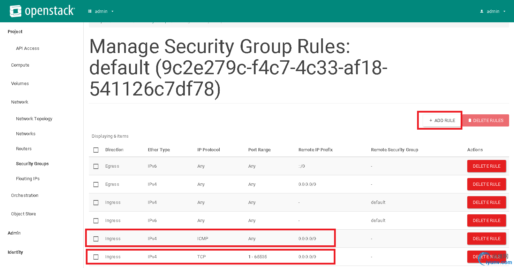The image size is (514, 268).
Task: Click the Remote IP Prefix column header
Action: click(316, 150)
